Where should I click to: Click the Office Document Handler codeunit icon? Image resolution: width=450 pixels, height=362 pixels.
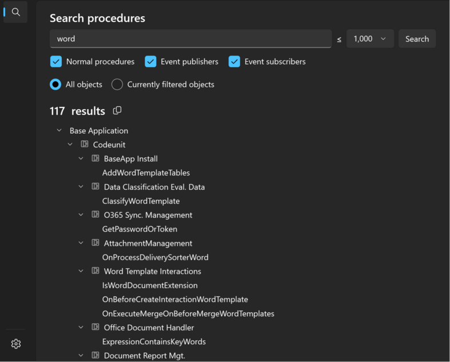pos(95,327)
